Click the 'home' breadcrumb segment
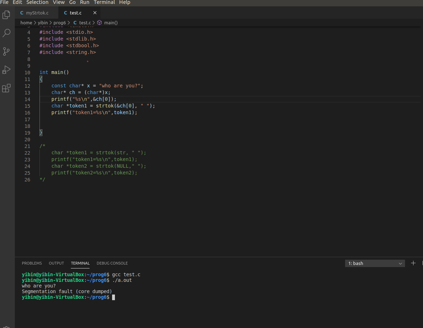423x328 pixels. pos(26,23)
